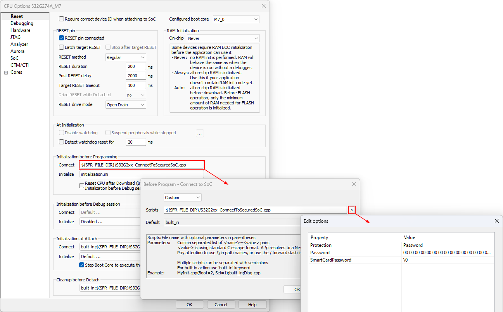Open RESET drive mode dropdown
The image size is (503, 312).
point(126,105)
